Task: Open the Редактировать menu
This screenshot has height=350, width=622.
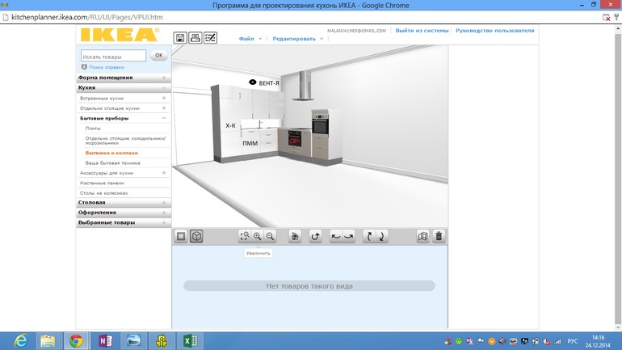Action: (294, 39)
